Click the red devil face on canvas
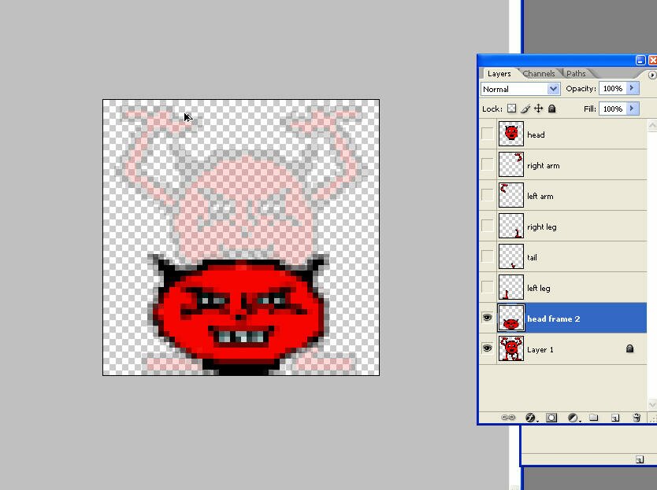The image size is (657, 490). tap(239, 314)
